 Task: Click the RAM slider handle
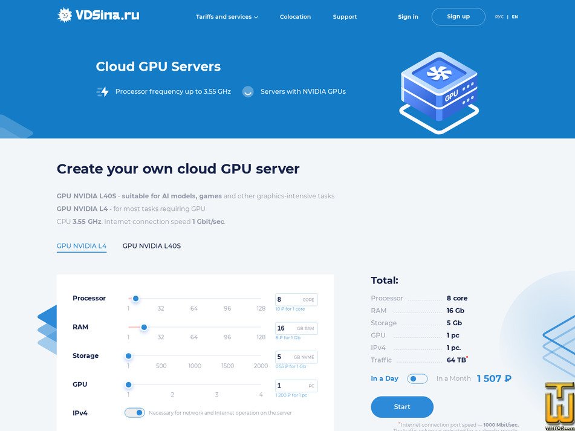click(x=144, y=327)
